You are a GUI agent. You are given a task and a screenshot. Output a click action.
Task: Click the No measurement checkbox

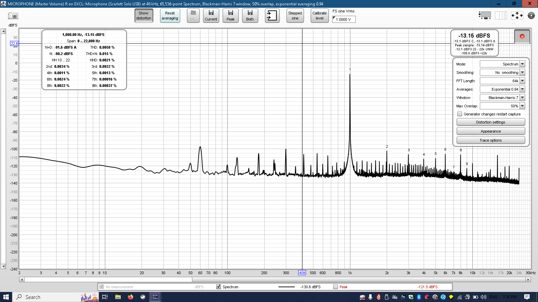coord(101,287)
